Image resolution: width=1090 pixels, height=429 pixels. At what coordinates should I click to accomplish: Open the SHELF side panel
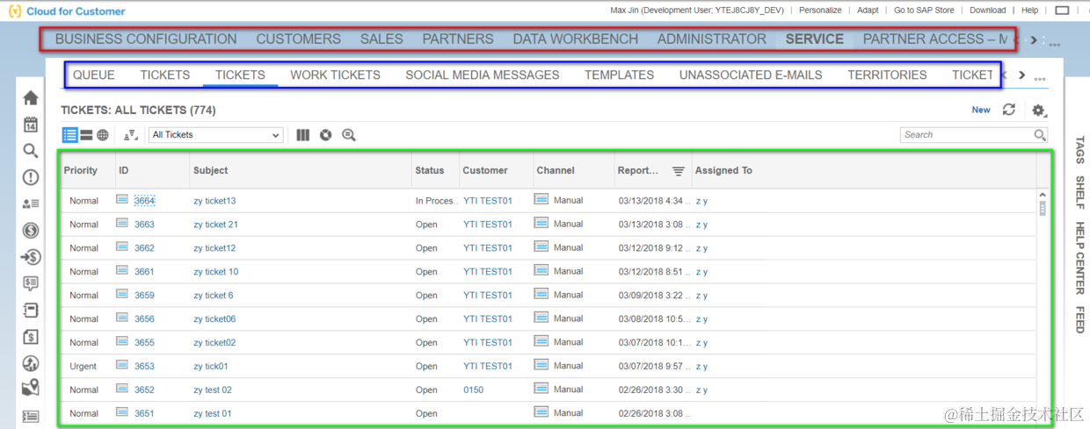1079,192
